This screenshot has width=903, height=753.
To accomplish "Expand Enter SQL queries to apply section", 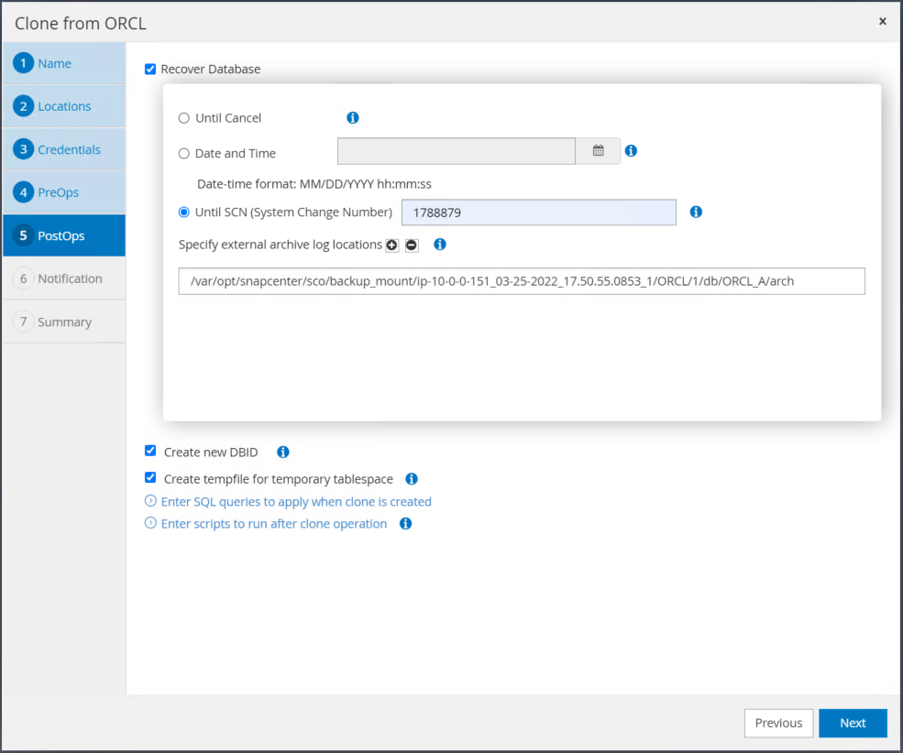I will (x=295, y=501).
